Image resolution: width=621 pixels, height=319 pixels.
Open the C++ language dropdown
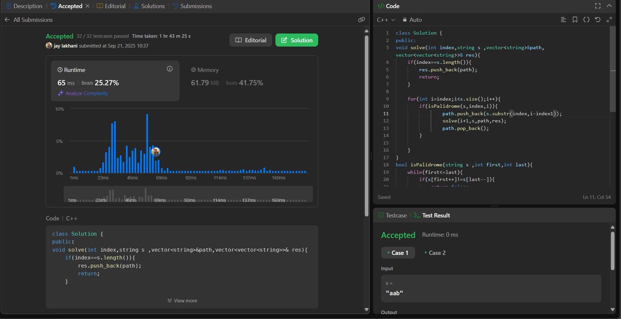tap(386, 20)
